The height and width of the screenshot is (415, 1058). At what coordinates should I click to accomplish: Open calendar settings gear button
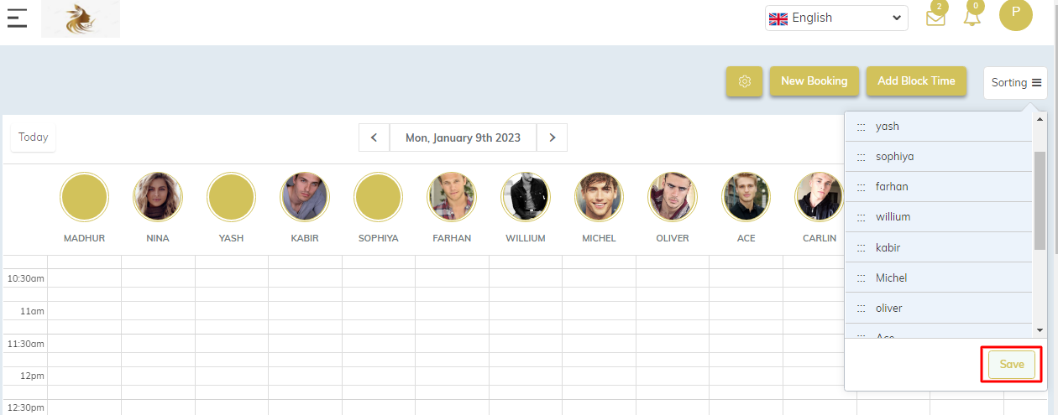744,81
